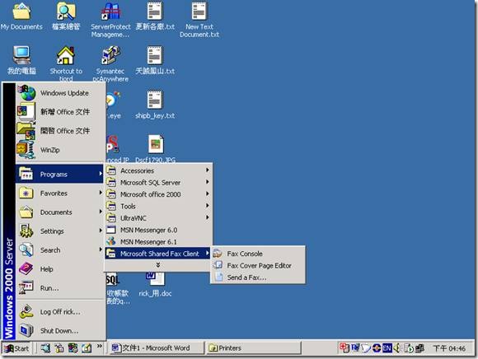Launch MSN Messenger 6.0 from Programs
478x359 pixels.
tap(158, 230)
